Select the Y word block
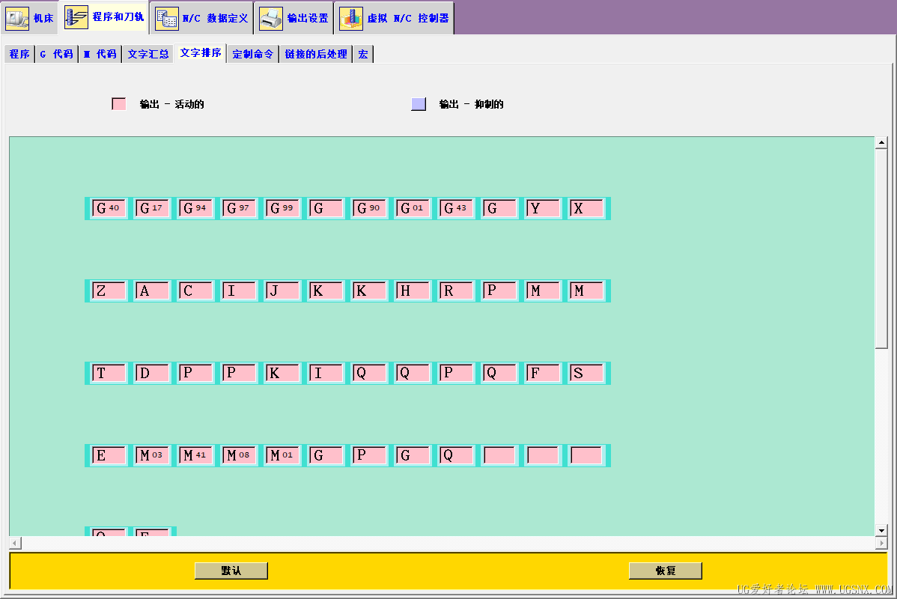 (544, 208)
